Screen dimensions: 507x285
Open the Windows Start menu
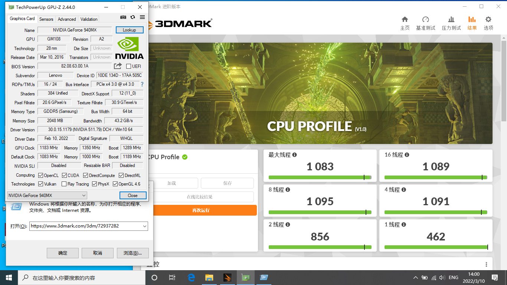coord(9,278)
